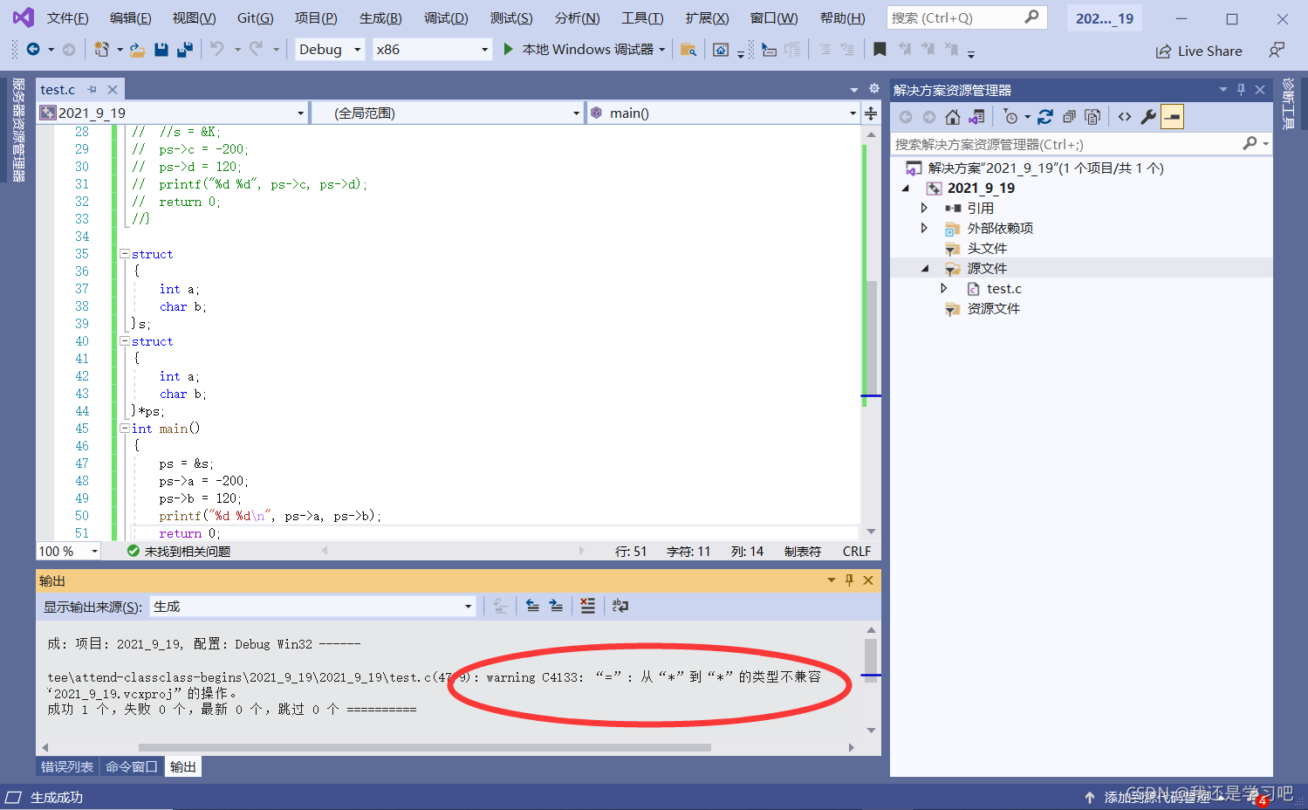This screenshot has height=810, width=1308.
Task: Close the test.c tab
Action: point(113,89)
